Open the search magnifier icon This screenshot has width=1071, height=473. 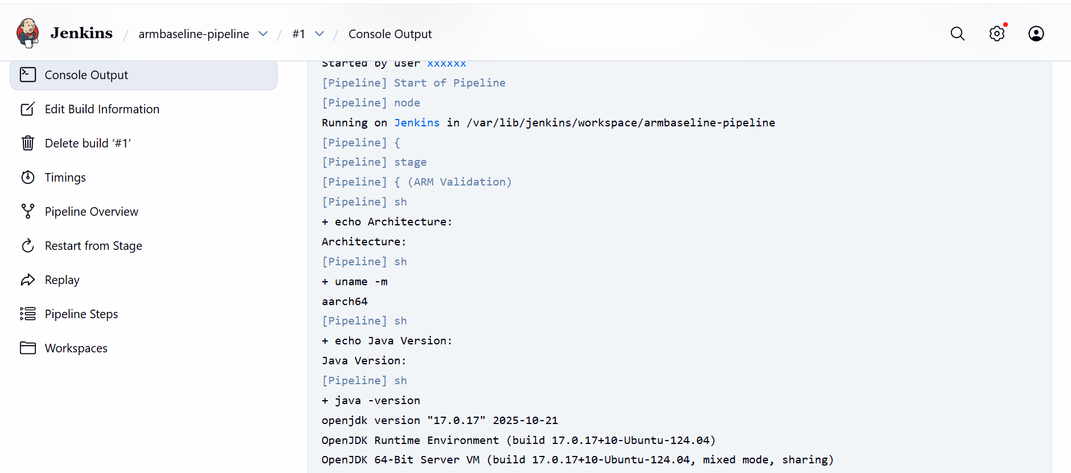[958, 34]
